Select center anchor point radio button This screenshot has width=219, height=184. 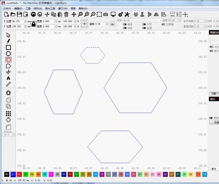[84, 24]
